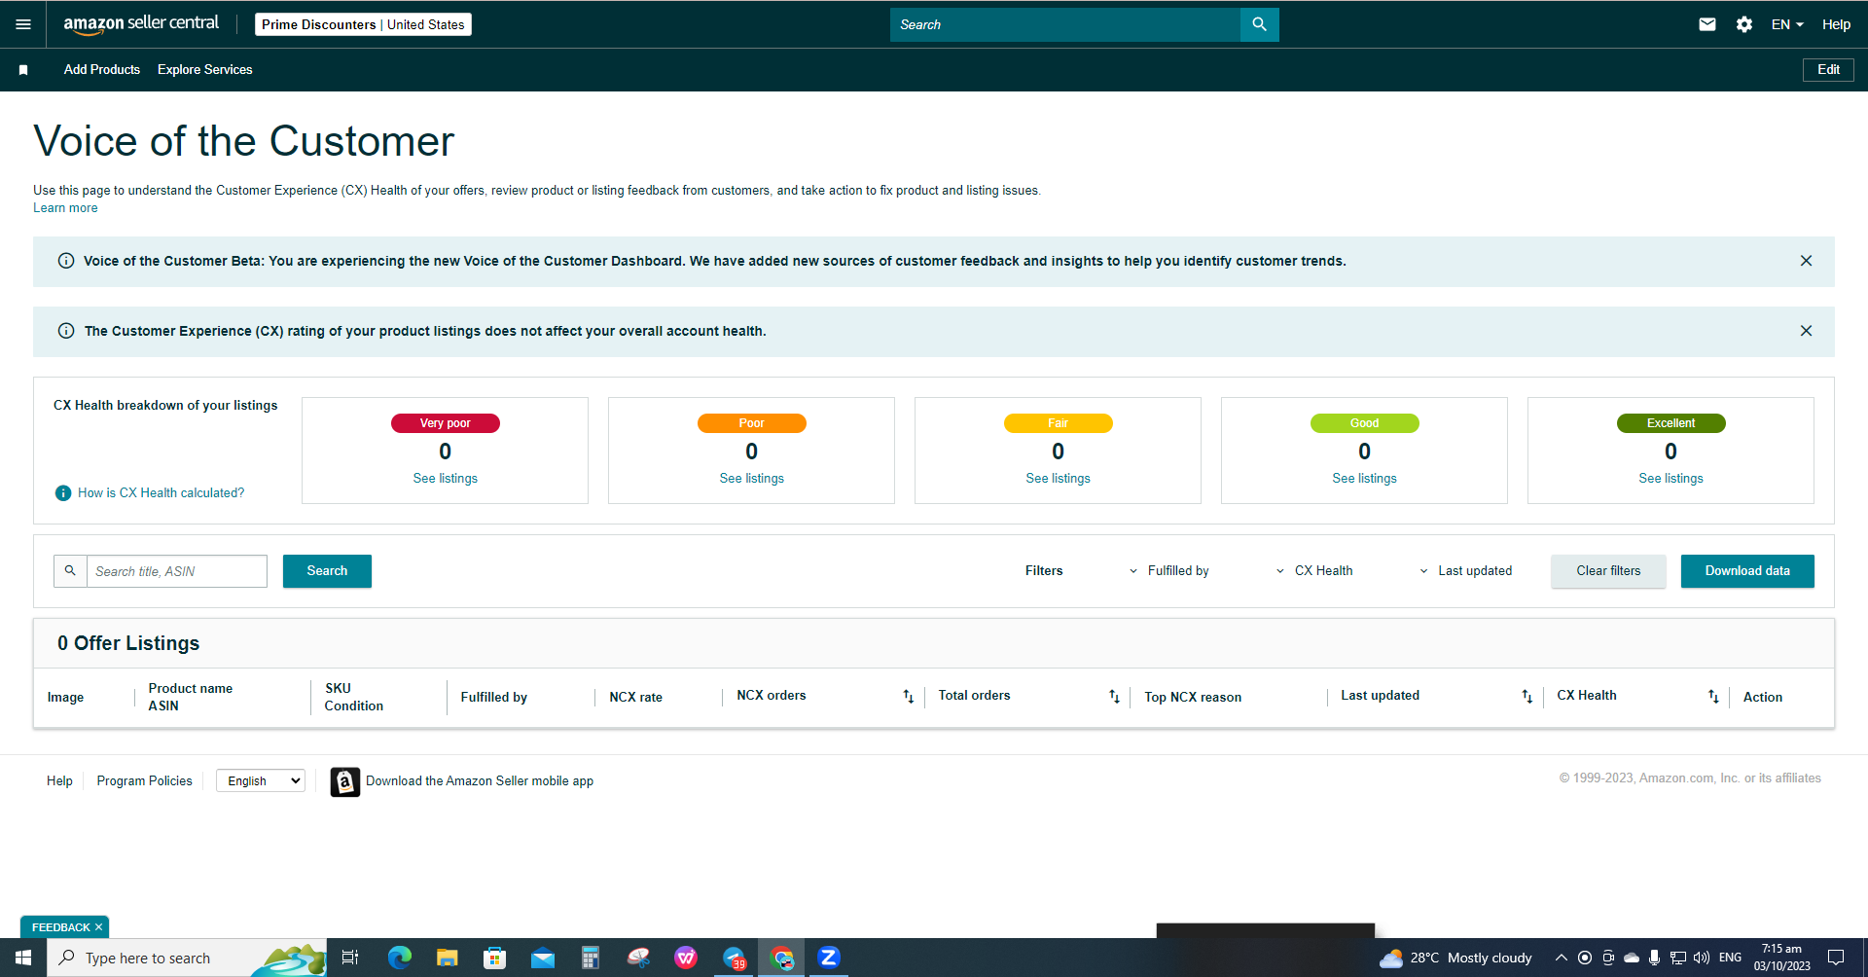Open WPS Office from taskbar
The width and height of the screenshot is (1868, 977).
tap(686, 958)
